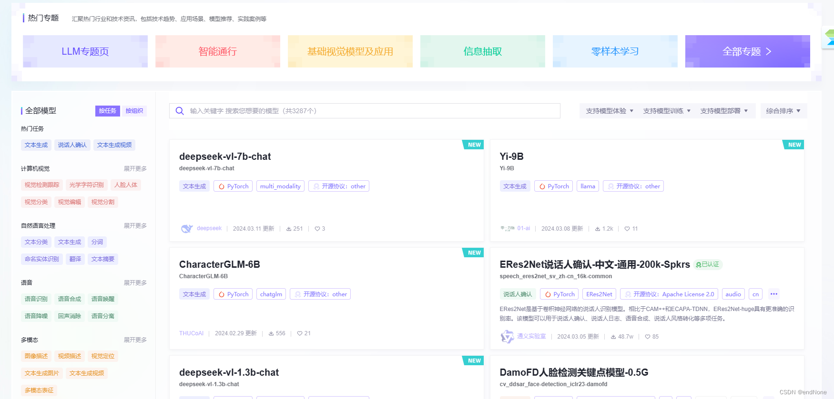
Task: Expand more 多模态 tasks
Action: (x=135, y=340)
